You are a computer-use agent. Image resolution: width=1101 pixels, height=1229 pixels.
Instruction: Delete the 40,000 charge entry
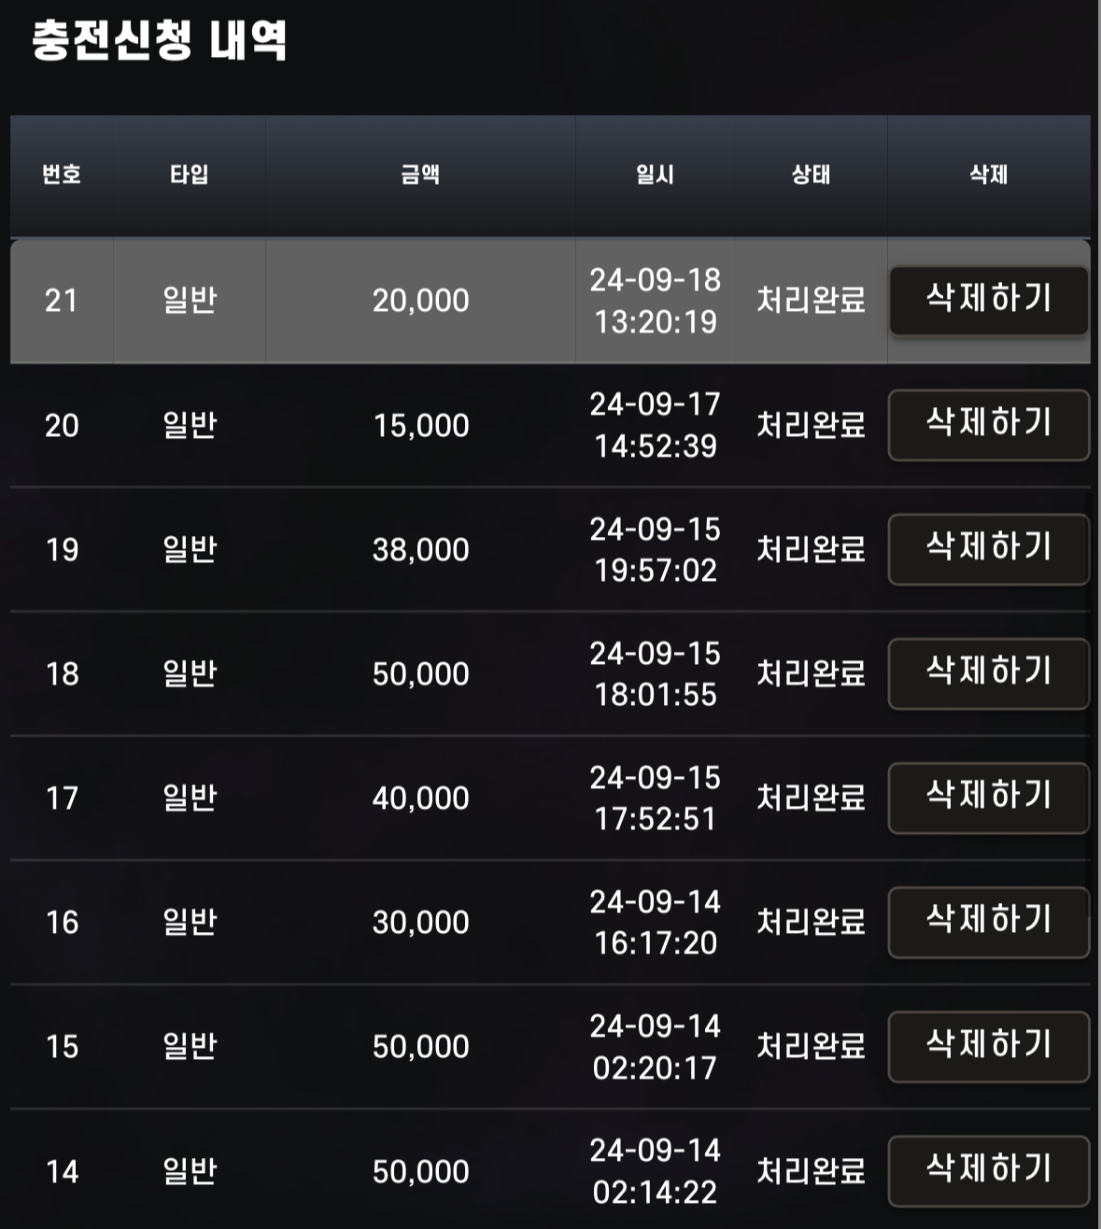989,798
